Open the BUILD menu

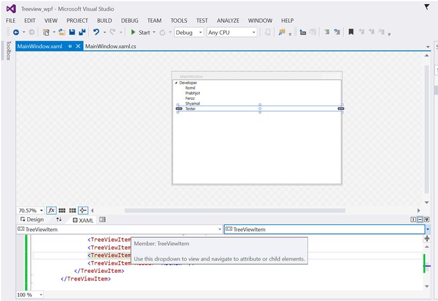(104, 21)
